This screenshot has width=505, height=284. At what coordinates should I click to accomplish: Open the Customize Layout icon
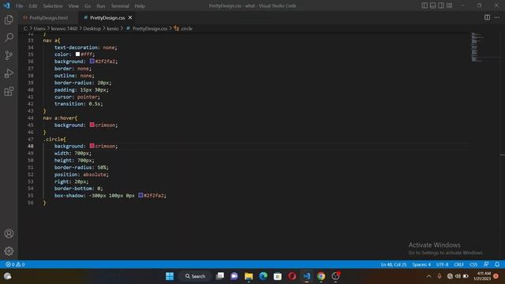point(449,6)
